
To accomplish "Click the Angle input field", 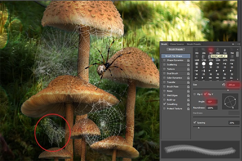I will 211,101.
